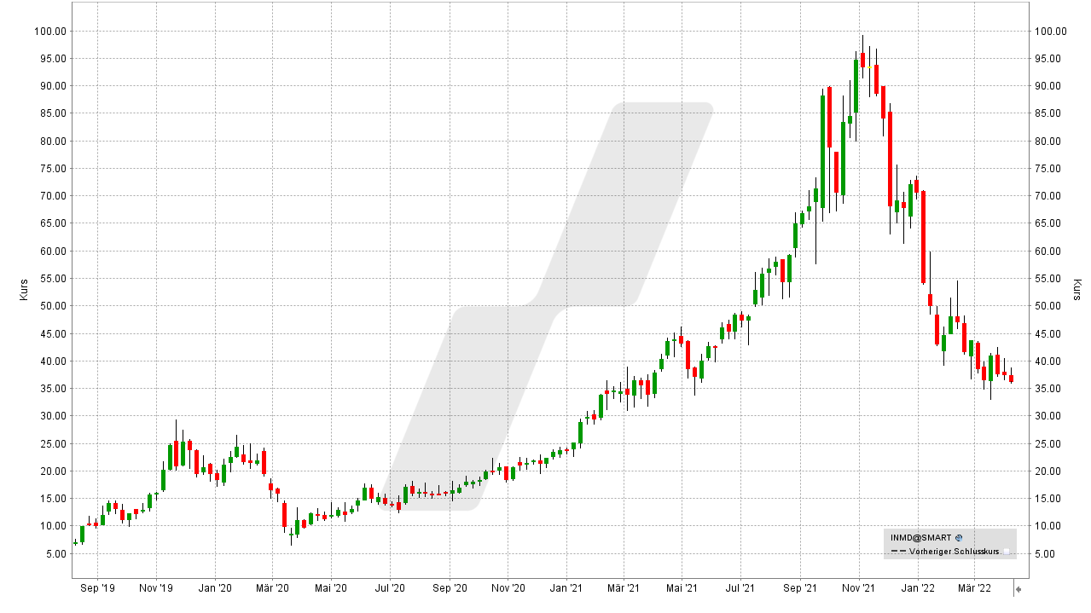Click 100.00 on the left price axis
The image size is (1091, 613).
(x=50, y=32)
